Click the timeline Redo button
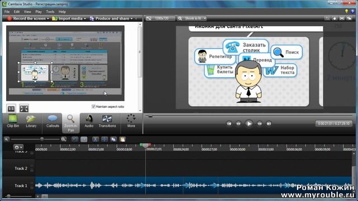The height and width of the screenshot is (201, 358). tap(84, 139)
